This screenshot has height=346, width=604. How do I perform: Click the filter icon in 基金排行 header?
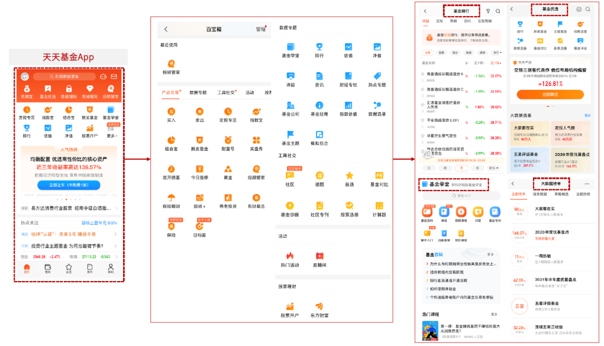[x=488, y=11]
